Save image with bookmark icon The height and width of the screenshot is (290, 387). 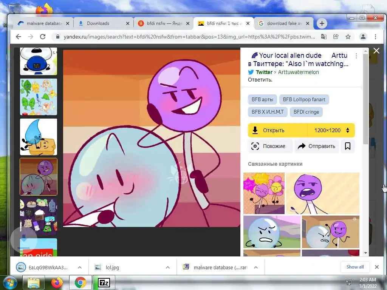348,146
